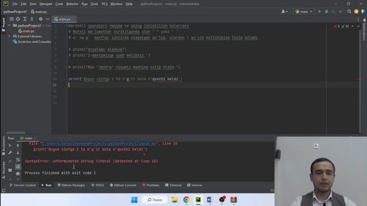Screen dimensions: 367x206
Task: Open the VCS menu
Action: (104, 4)
